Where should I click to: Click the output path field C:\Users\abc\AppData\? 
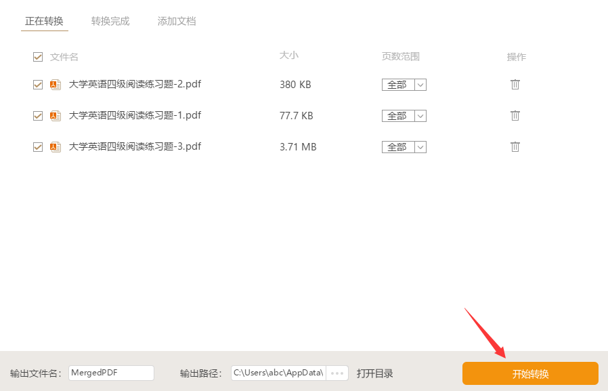[278, 373]
